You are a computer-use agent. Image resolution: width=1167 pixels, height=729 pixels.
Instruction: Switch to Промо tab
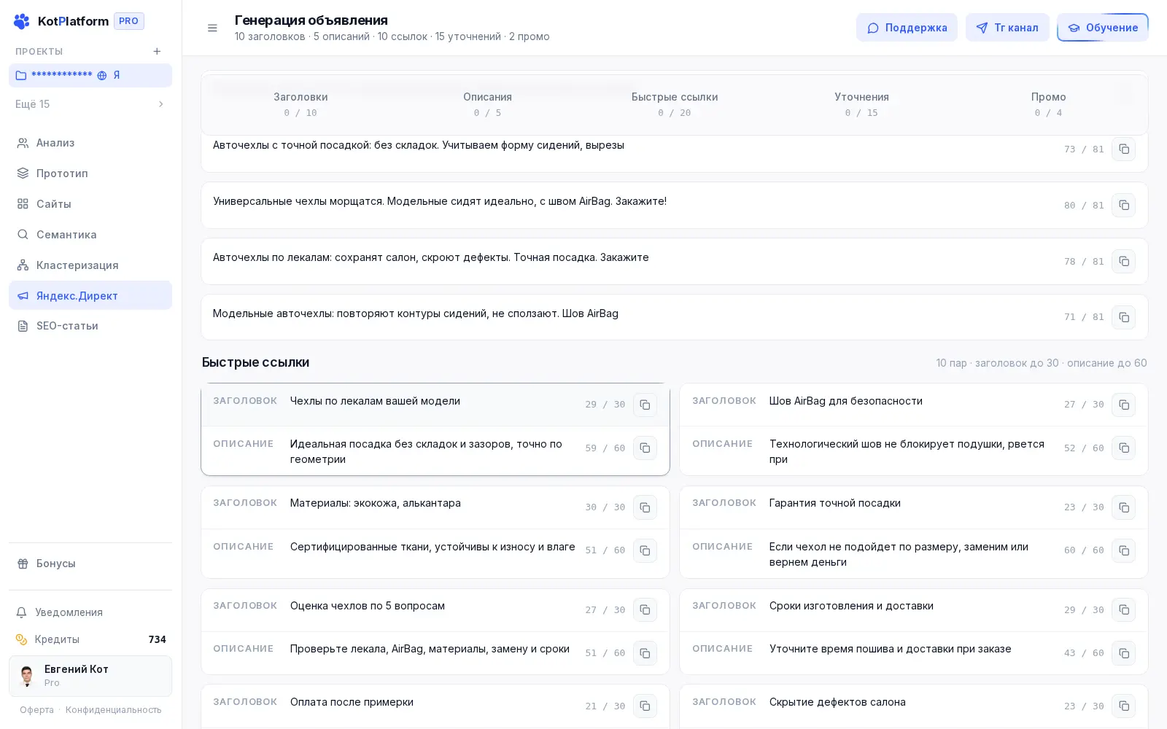[x=1048, y=104]
